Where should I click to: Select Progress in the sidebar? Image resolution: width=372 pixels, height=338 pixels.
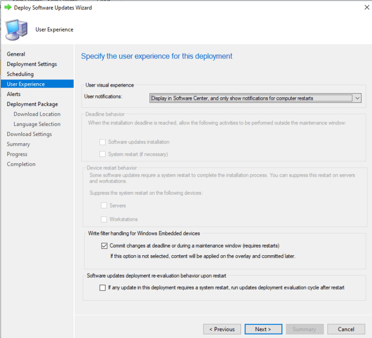(17, 154)
